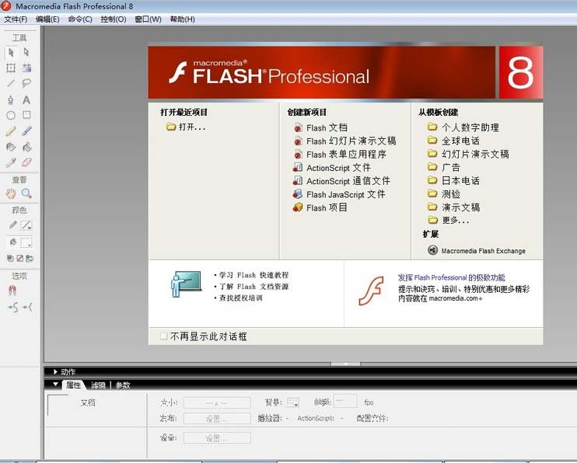This screenshot has width=577, height=463.
Task: Open the 文件(F) menu
Action: pyautogui.click(x=16, y=19)
